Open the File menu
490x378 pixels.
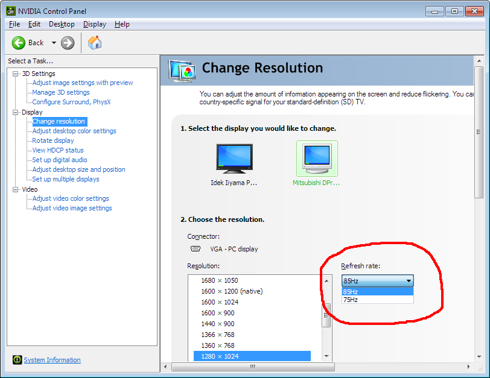(14, 24)
